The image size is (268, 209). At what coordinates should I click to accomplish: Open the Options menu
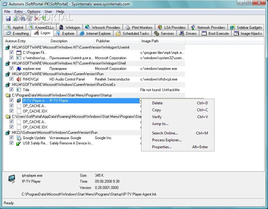pyautogui.click(x=34, y=12)
